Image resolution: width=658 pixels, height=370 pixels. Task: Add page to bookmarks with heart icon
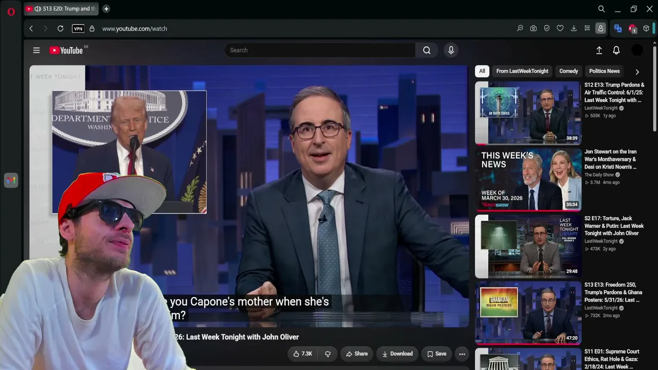[x=560, y=29]
